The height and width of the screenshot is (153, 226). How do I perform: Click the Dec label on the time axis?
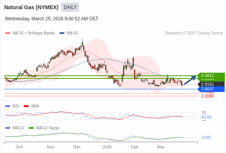[x=77, y=147]
